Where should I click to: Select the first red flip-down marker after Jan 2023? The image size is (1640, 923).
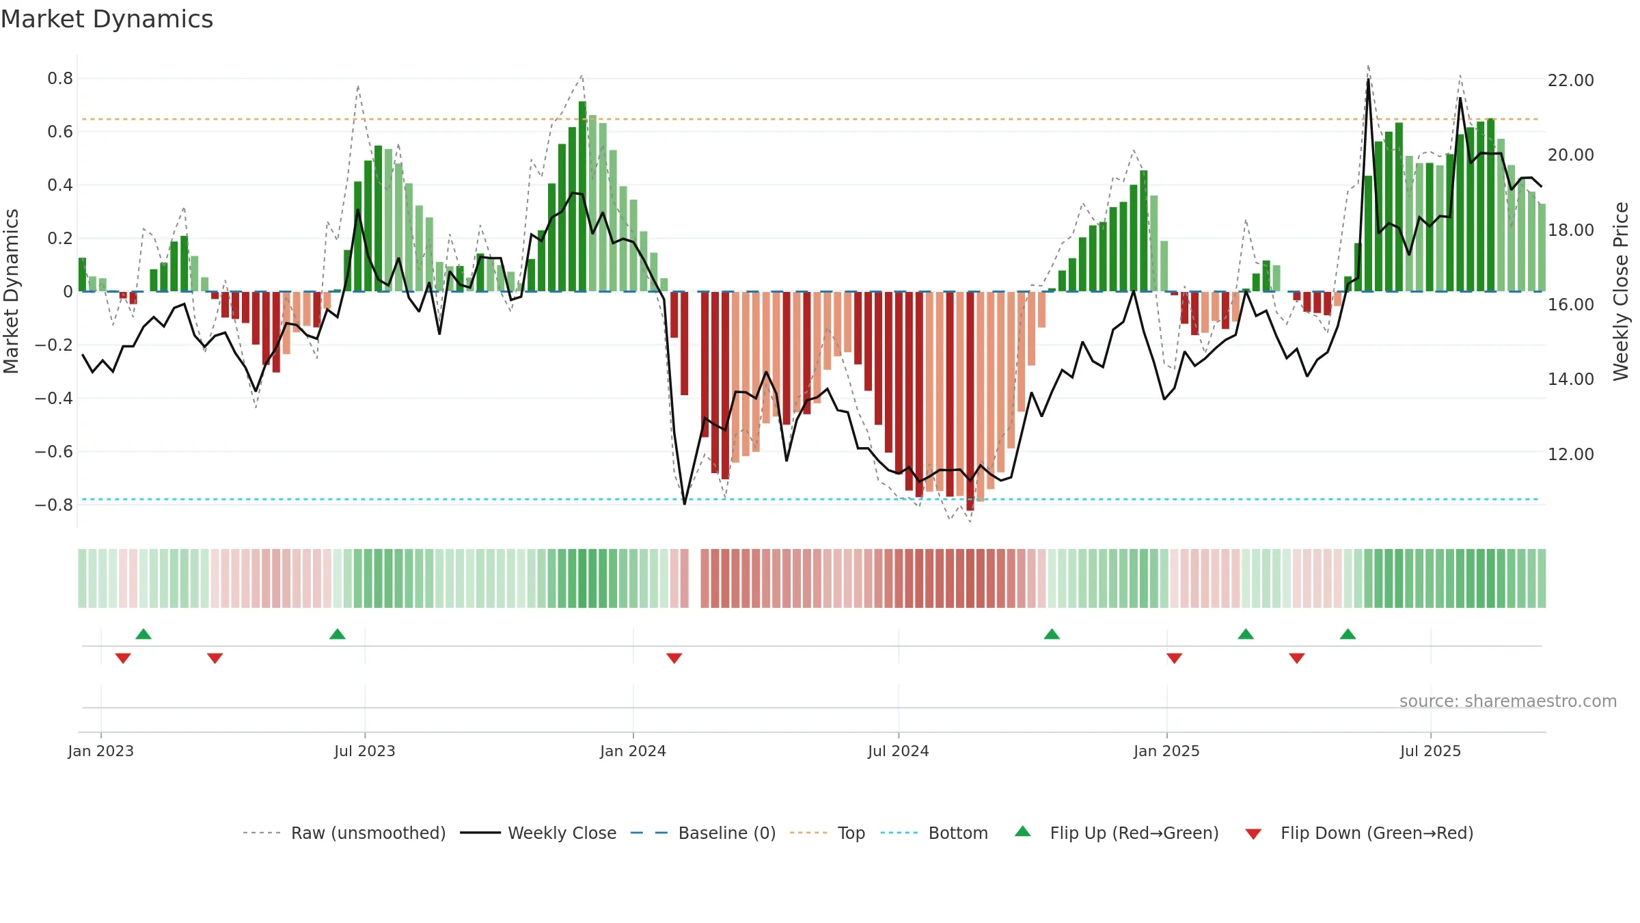pyautogui.click(x=123, y=658)
